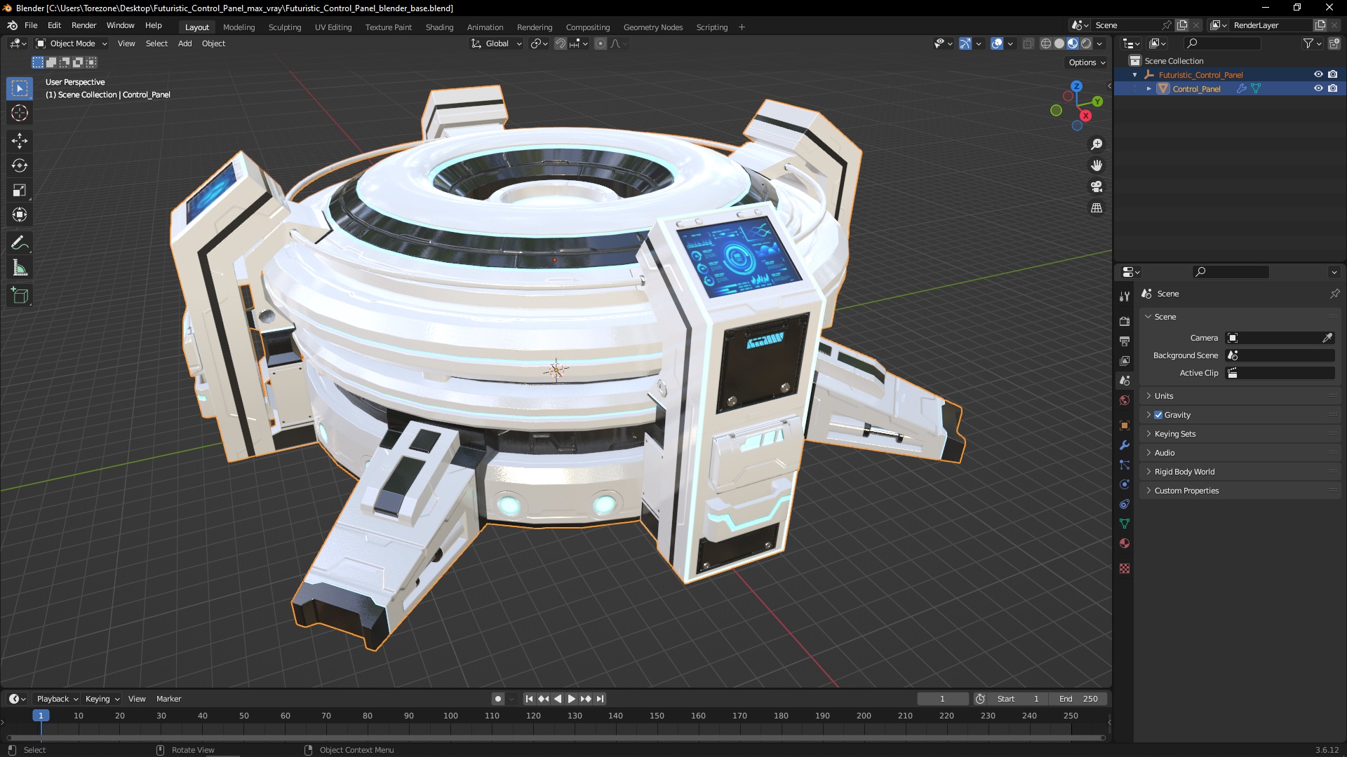Hide Control_Panel object in viewport
This screenshot has height=757, width=1347.
coord(1318,88)
